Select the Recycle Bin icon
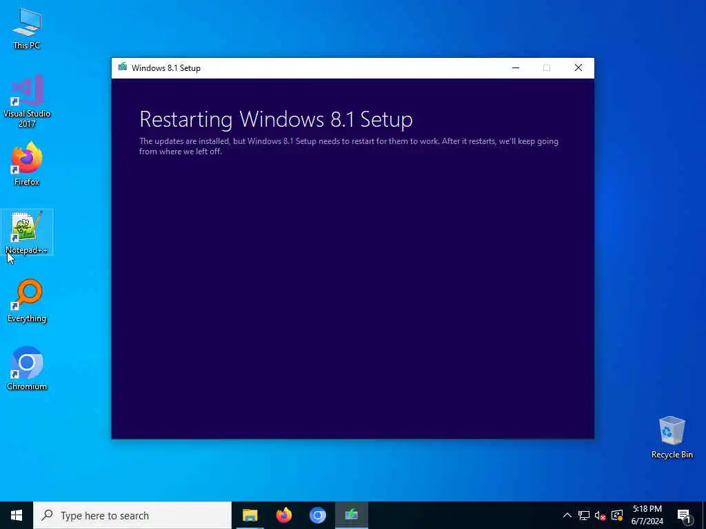The height and width of the screenshot is (529, 706). [x=672, y=436]
